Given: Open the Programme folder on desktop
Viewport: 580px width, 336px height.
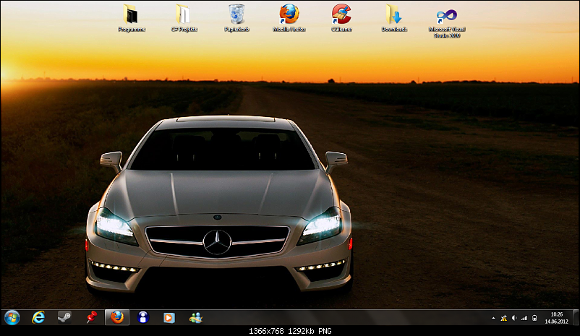Looking at the screenshot, I should click(132, 18).
